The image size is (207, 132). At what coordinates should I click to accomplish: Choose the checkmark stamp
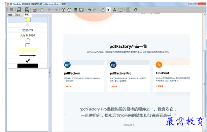tap(28, 60)
